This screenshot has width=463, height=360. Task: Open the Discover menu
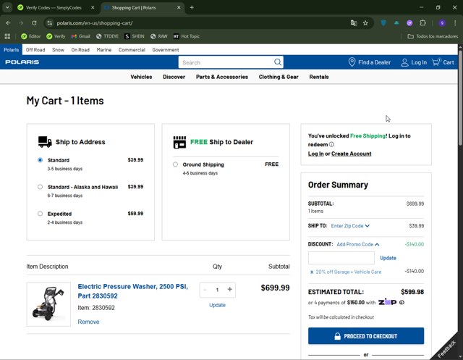pyautogui.click(x=174, y=77)
